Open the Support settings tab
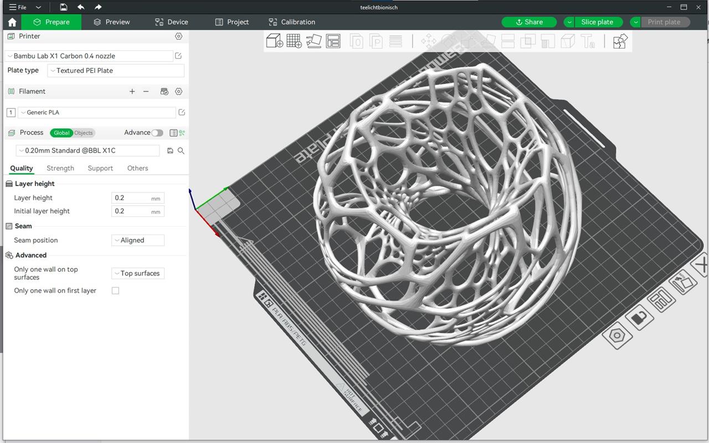 [100, 168]
